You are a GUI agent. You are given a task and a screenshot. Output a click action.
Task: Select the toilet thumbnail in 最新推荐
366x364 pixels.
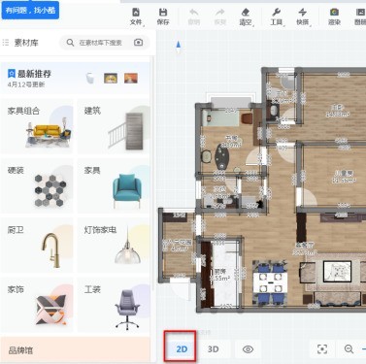90,78
